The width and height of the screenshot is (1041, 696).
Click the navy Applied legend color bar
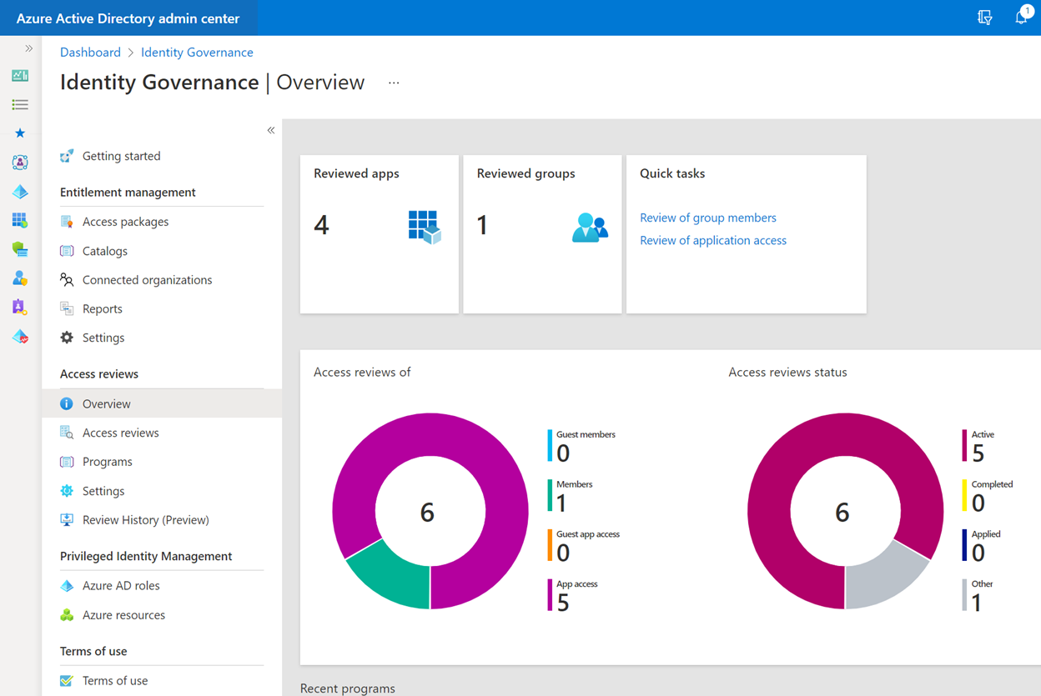965,545
